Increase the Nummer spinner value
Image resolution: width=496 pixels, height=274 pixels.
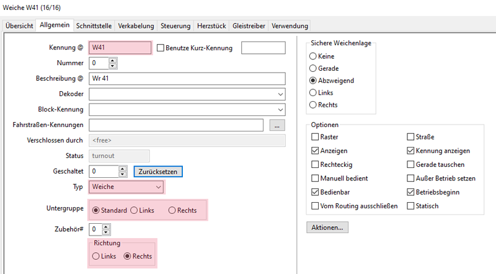coord(112,61)
